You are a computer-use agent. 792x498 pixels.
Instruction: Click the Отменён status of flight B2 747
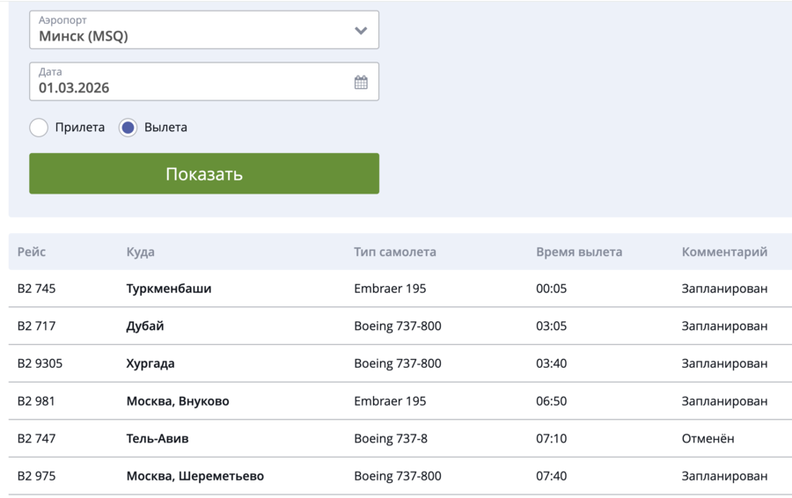pyautogui.click(x=708, y=438)
